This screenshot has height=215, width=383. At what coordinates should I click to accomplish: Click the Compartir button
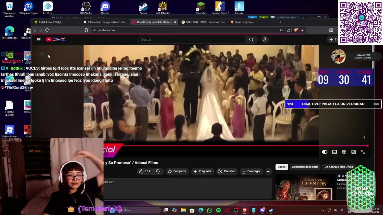177,171
